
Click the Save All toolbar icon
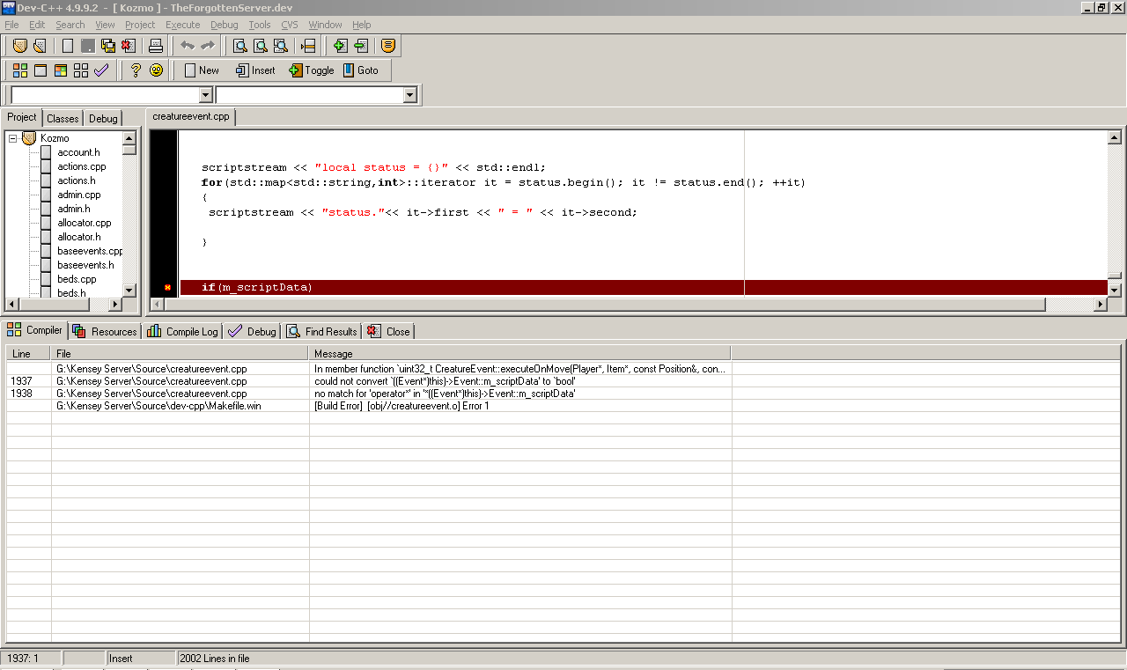pos(108,46)
